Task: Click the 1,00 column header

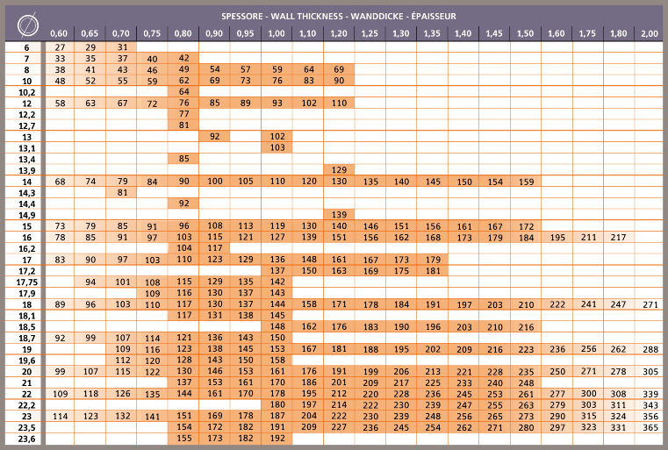Action: coord(277,33)
